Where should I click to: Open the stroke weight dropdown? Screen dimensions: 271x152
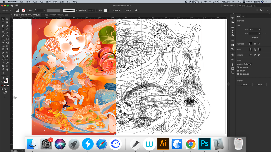(x=45, y=10)
